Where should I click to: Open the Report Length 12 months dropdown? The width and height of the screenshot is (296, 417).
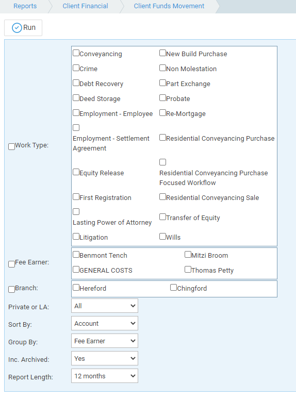105,376
